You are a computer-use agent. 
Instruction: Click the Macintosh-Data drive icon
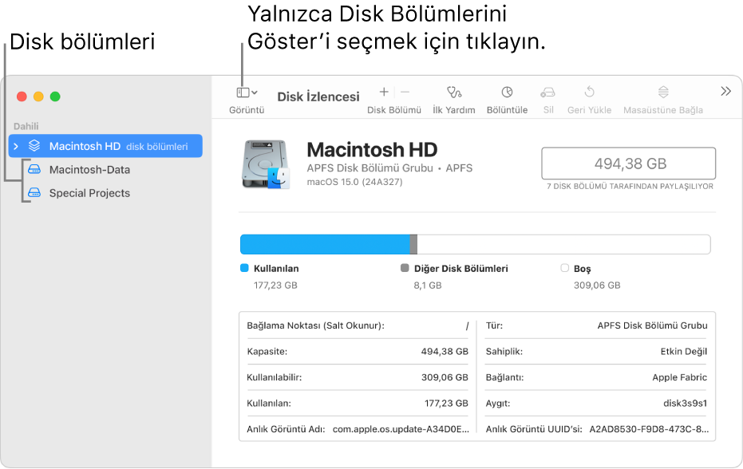click(x=34, y=169)
